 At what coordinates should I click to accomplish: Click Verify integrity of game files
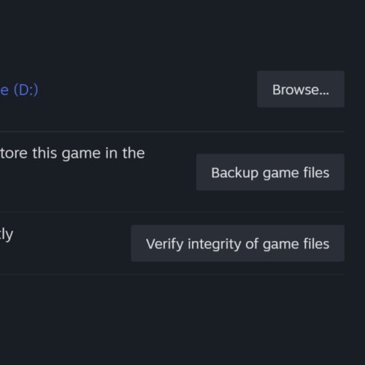(x=237, y=243)
